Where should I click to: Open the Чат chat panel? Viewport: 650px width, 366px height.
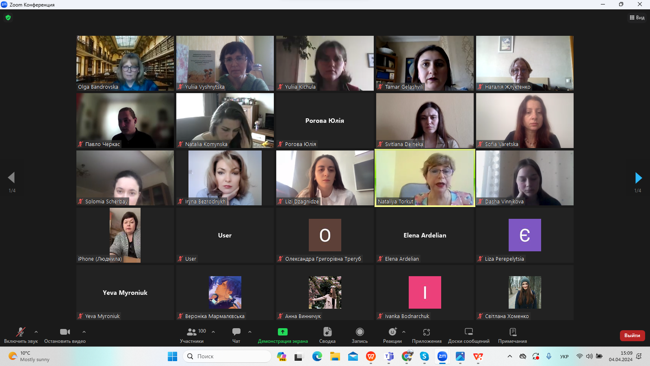(x=236, y=335)
